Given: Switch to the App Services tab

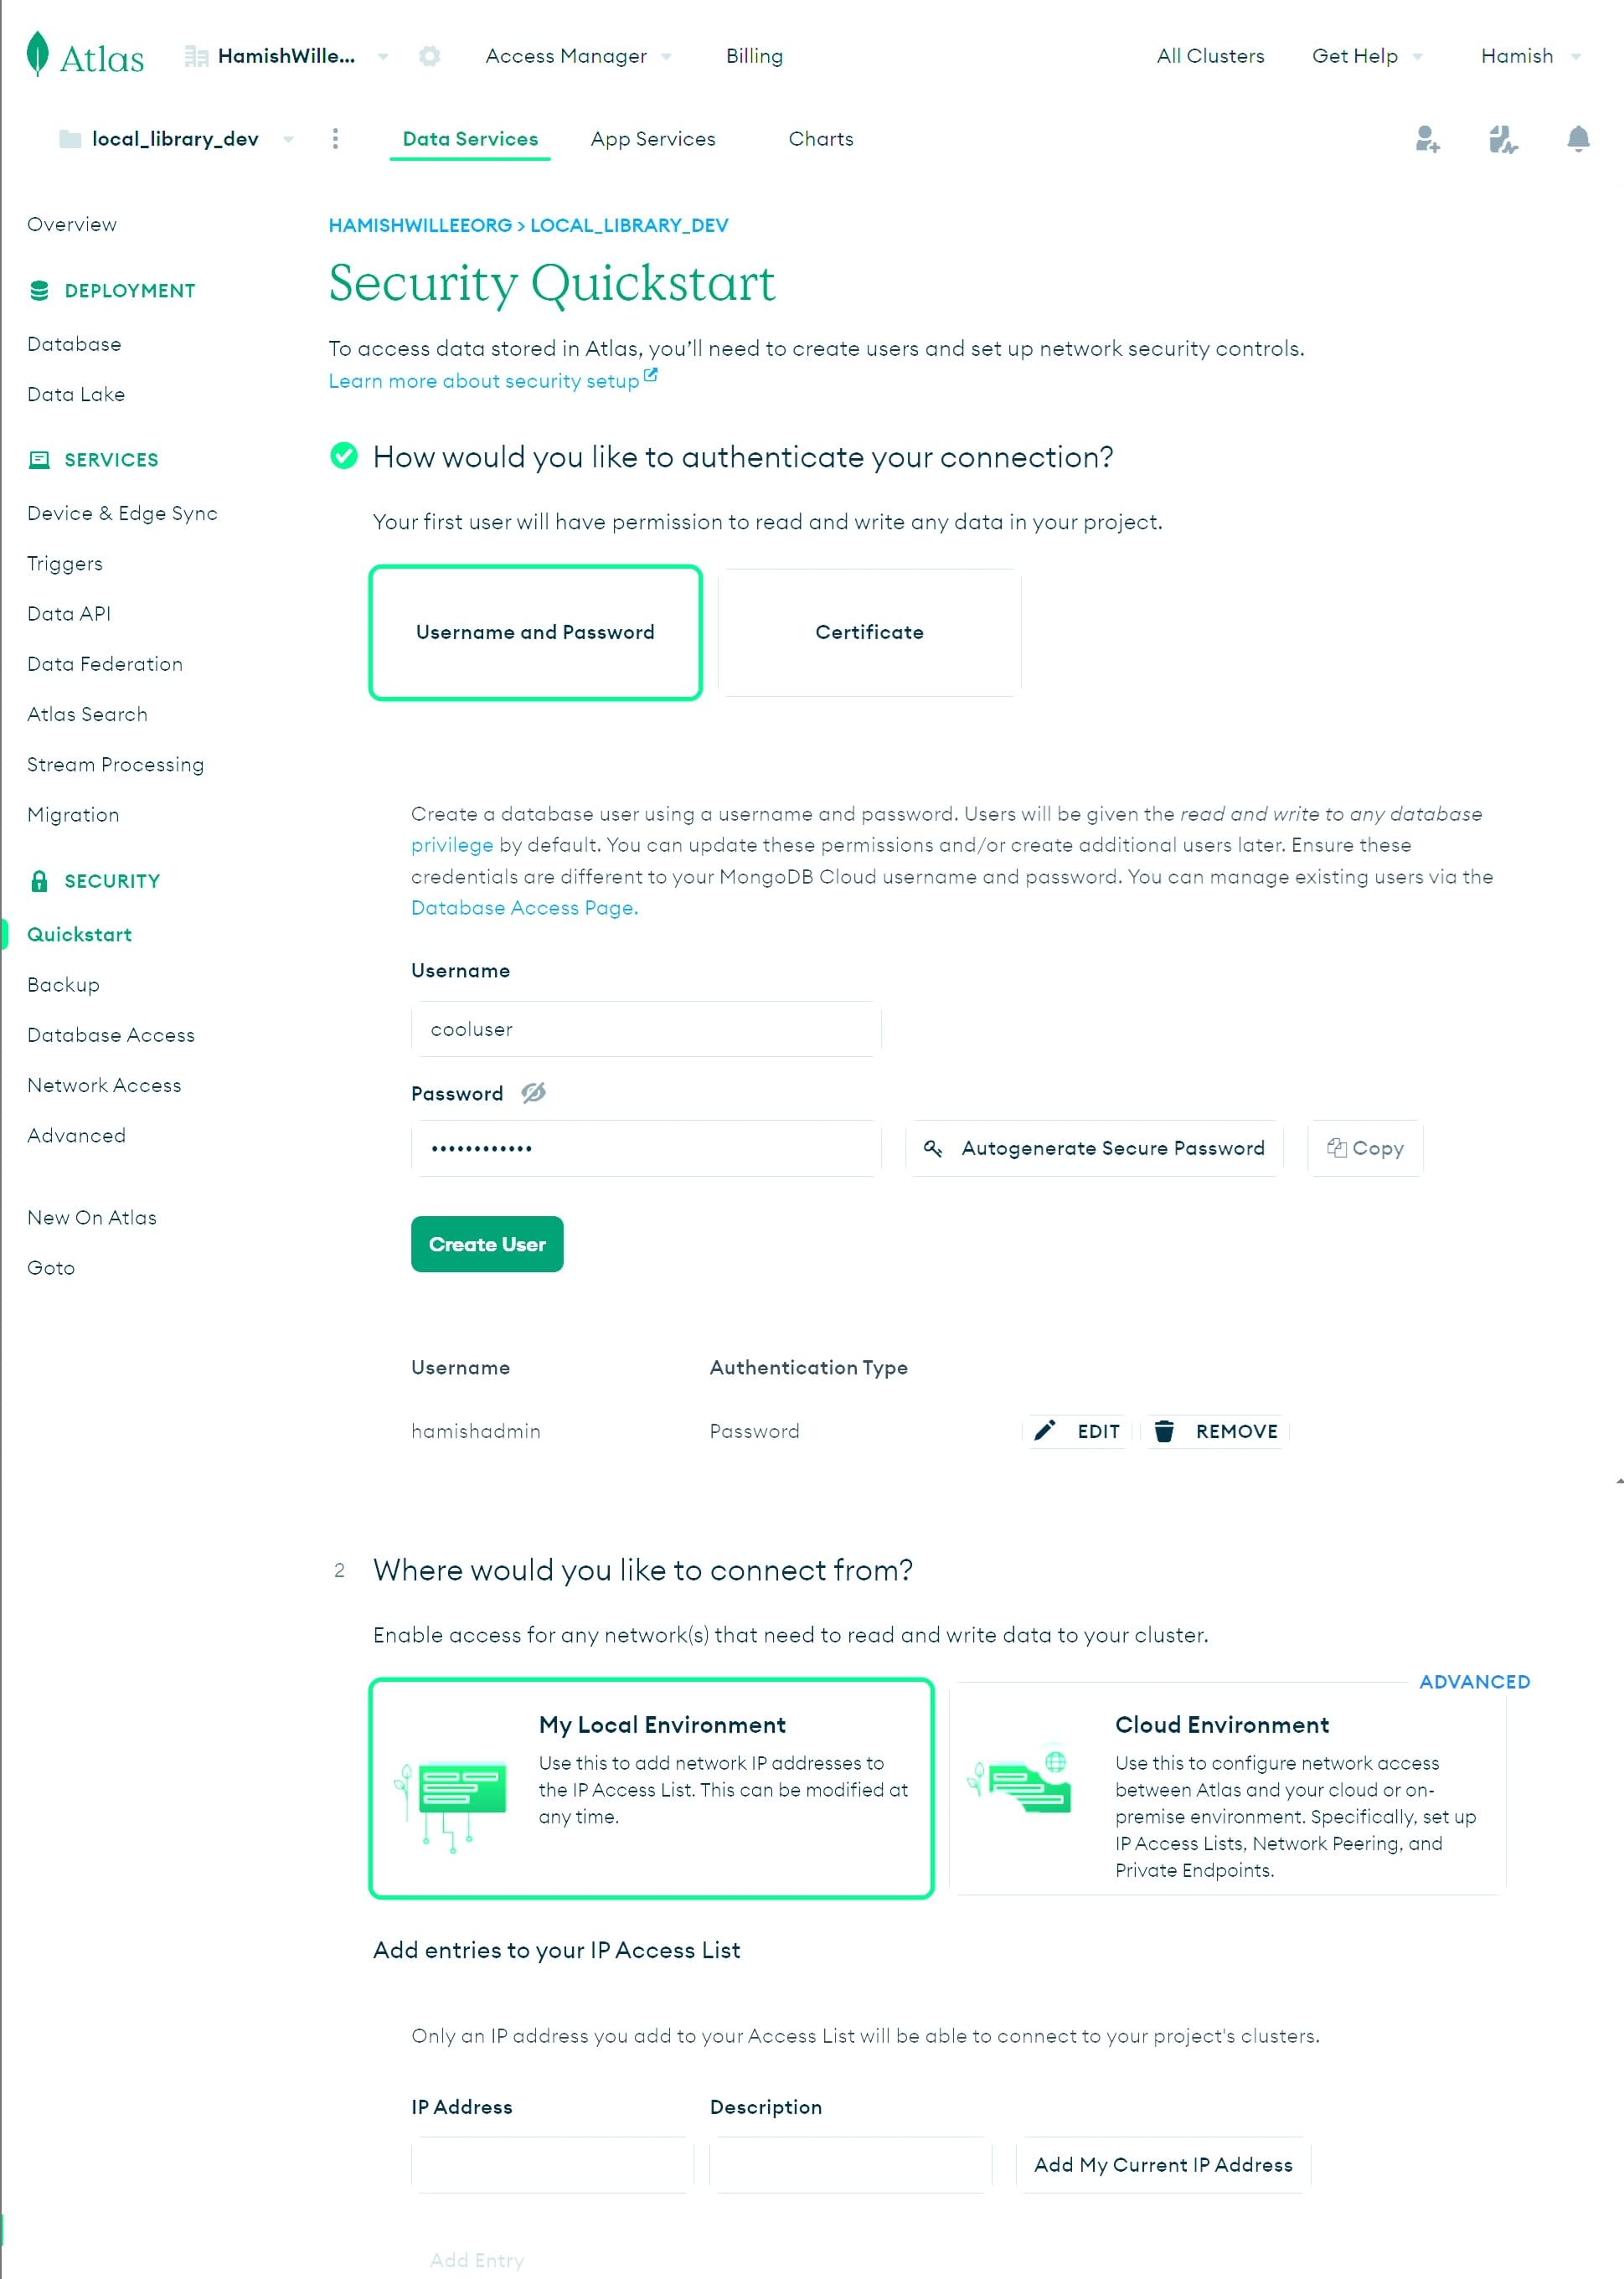Looking at the screenshot, I should click(x=652, y=139).
